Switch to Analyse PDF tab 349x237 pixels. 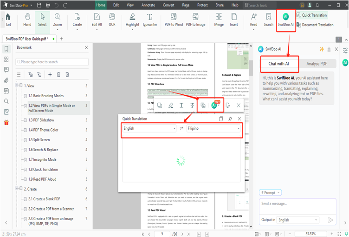pyautogui.click(x=317, y=64)
